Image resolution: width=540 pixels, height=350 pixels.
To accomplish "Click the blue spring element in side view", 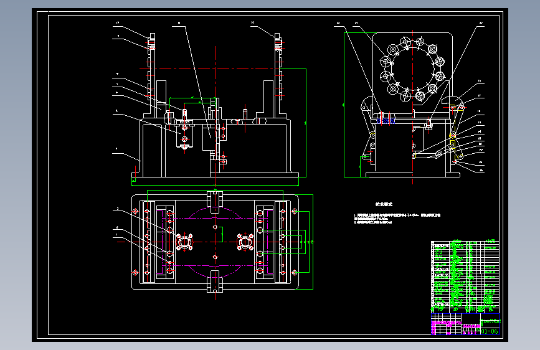I will [386, 121].
